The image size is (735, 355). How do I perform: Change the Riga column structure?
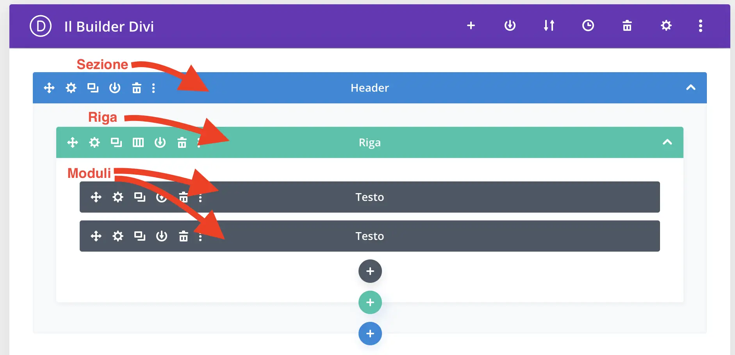click(138, 142)
